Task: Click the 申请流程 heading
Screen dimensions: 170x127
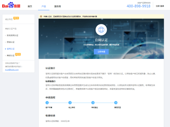Action: tap(50, 97)
